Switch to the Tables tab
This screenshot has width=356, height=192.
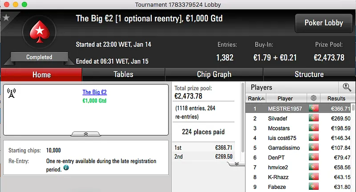(123, 74)
